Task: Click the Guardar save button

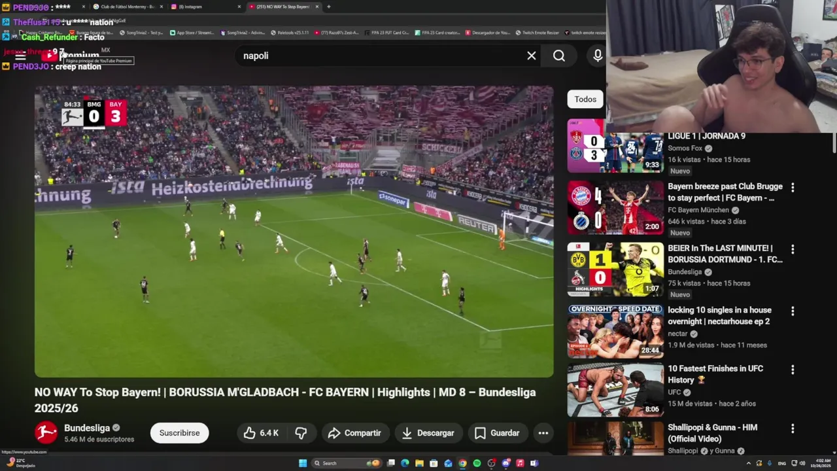Action: [x=497, y=433]
